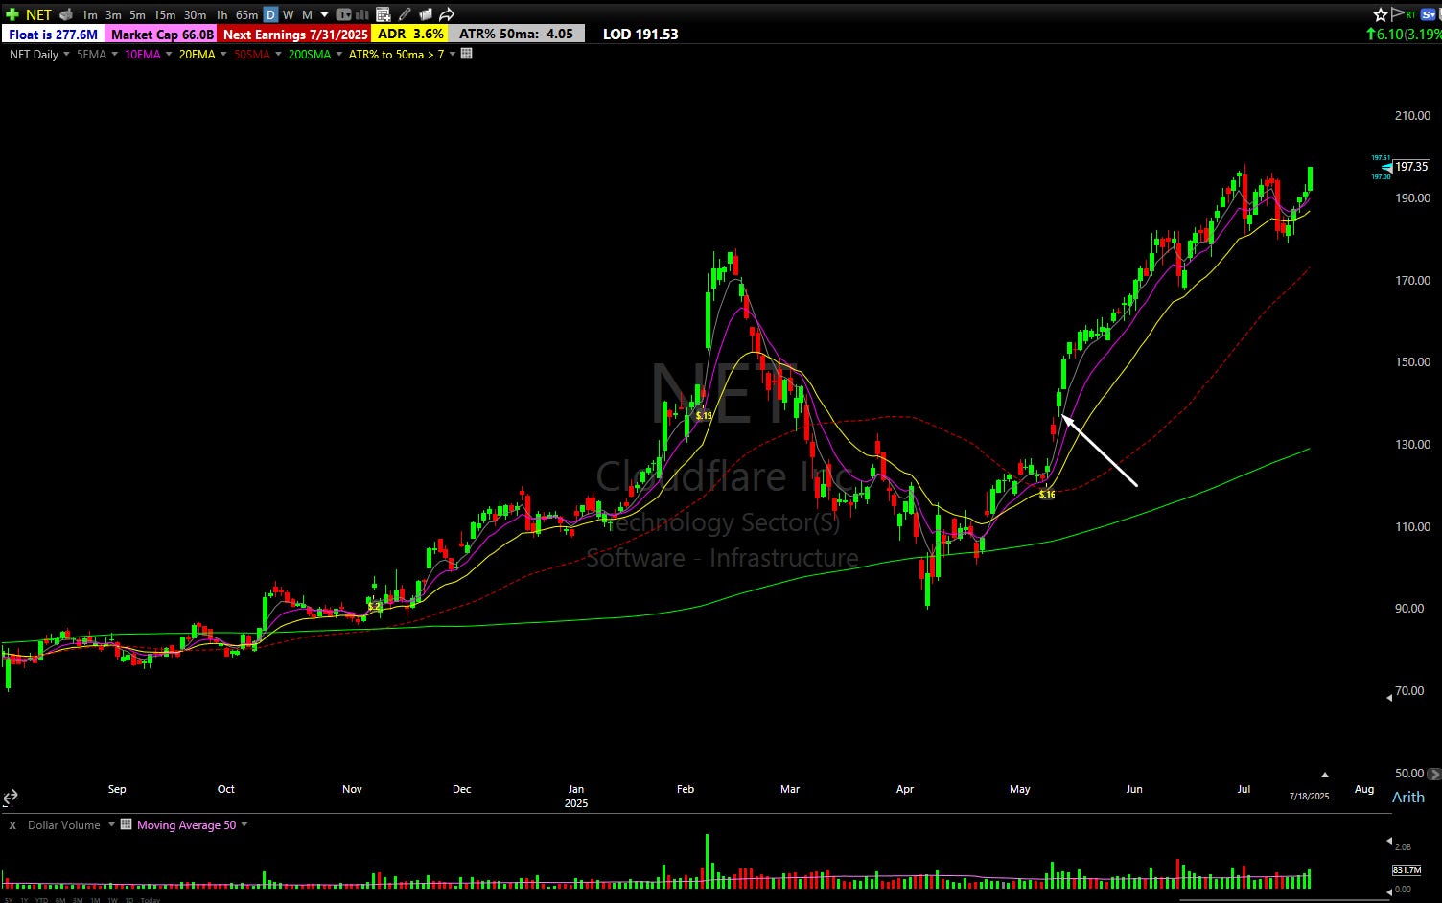Open the blue S dropdown button
The image size is (1442, 903).
pyautogui.click(x=1429, y=14)
